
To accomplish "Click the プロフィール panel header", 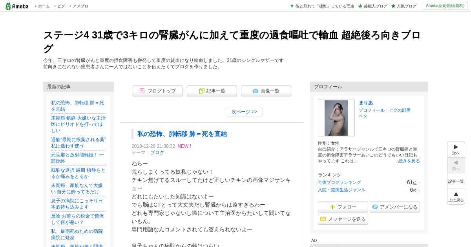I will click(x=369, y=87).
